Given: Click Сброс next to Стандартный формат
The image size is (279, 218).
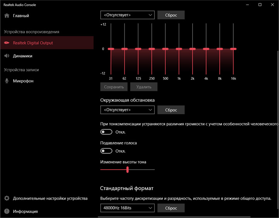Looking at the screenshot, I should pos(171,208).
